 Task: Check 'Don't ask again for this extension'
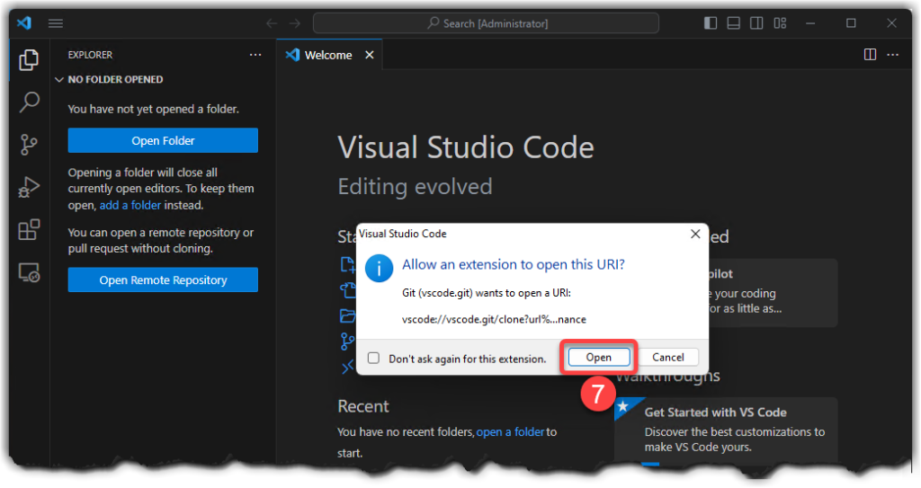(x=373, y=359)
